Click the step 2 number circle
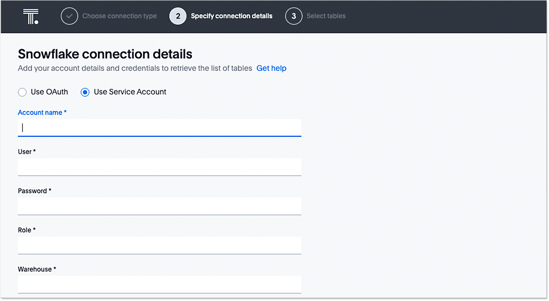 (x=178, y=16)
